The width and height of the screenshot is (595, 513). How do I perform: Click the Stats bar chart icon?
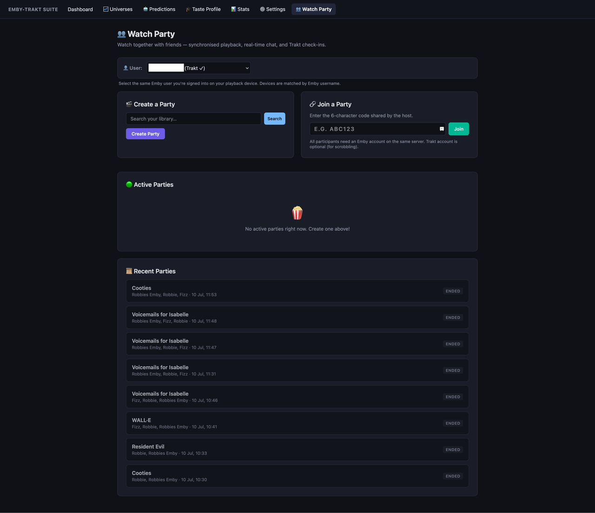tap(233, 9)
